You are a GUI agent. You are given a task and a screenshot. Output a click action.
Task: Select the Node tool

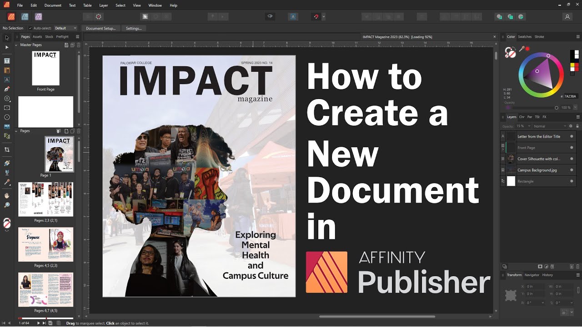7,47
